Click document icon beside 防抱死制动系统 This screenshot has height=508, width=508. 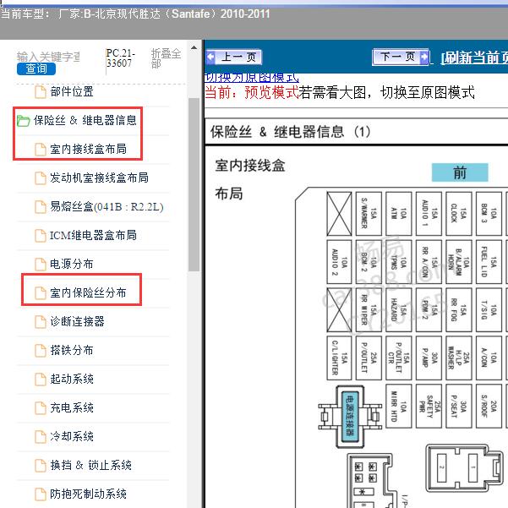pyautogui.click(x=41, y=494)
